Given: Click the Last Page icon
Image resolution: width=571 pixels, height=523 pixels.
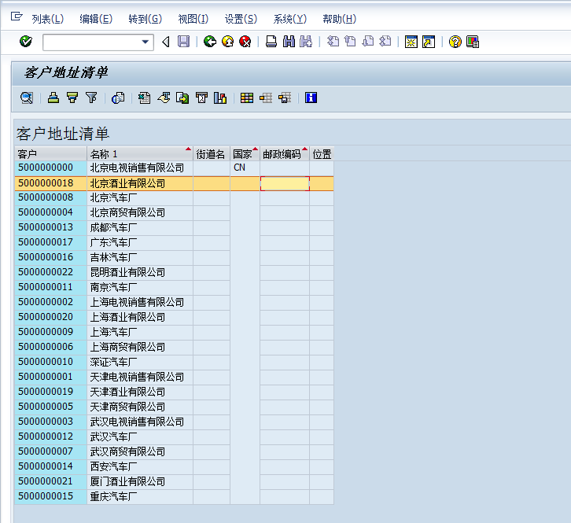Looking at the screenshot, I should click(x=385, y=42).
